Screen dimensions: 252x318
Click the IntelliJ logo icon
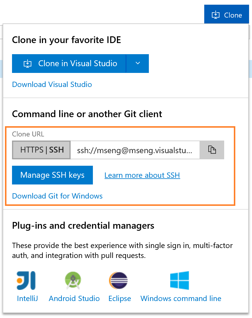tap(26, 280)
